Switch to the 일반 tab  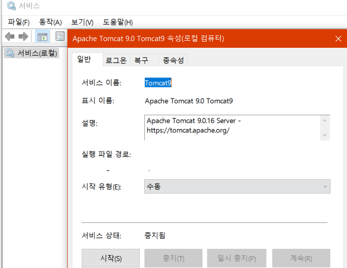87,59
